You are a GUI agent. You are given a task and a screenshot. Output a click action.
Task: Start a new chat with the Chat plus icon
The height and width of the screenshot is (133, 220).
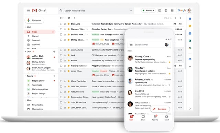[54, 52]
